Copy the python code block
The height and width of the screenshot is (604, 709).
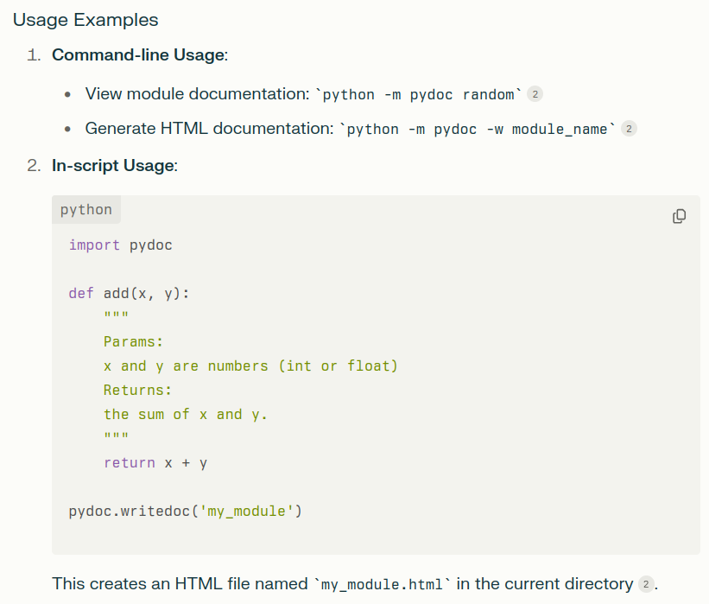[679, 216]
